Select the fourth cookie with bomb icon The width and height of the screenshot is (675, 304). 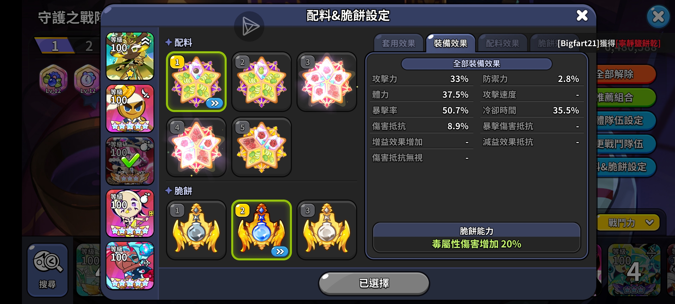coord(130,213)
